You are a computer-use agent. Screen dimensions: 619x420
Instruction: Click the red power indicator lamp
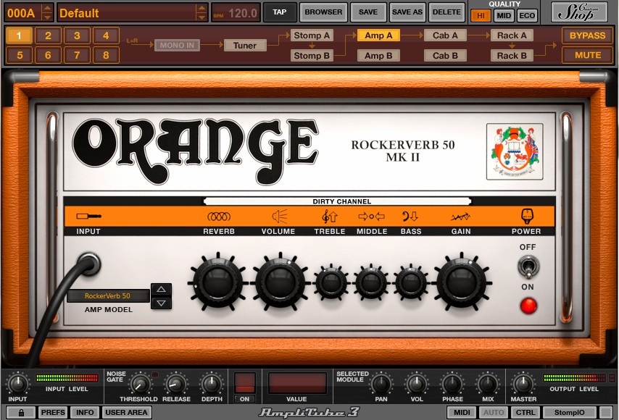click(x=528, y=306)
